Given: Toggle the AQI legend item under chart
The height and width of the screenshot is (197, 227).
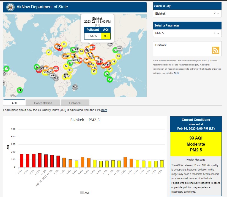Looking at the screenshot, I should coord(84,193).
